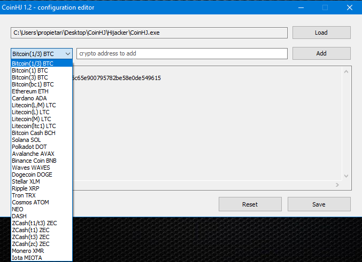Image resolution: width=362 pixels, height=262 pixels.
Task: Choose ZCash(zc) ZEC option
Action: point(42,244)
